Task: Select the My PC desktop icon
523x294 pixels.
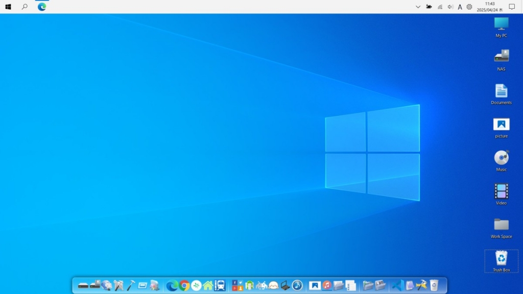Action: coord(501,23)
